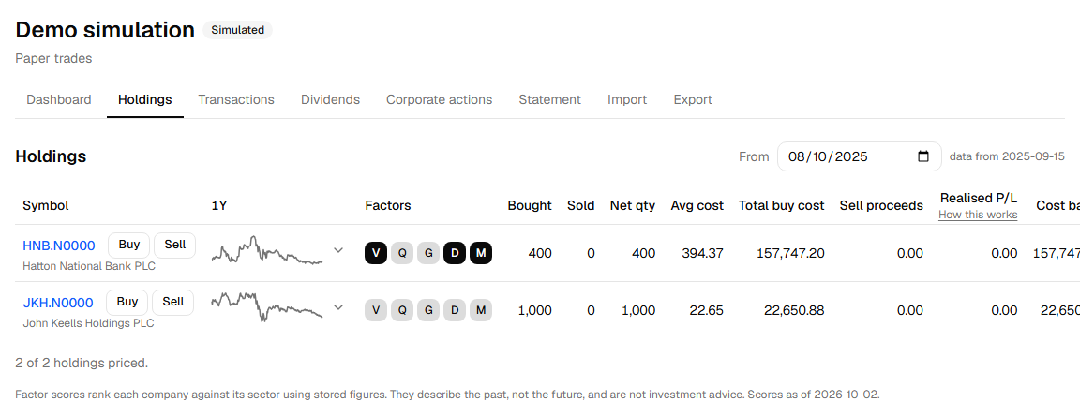
Task: Click the M factor badge for HNB.N0000
Action: pos(481,253)
